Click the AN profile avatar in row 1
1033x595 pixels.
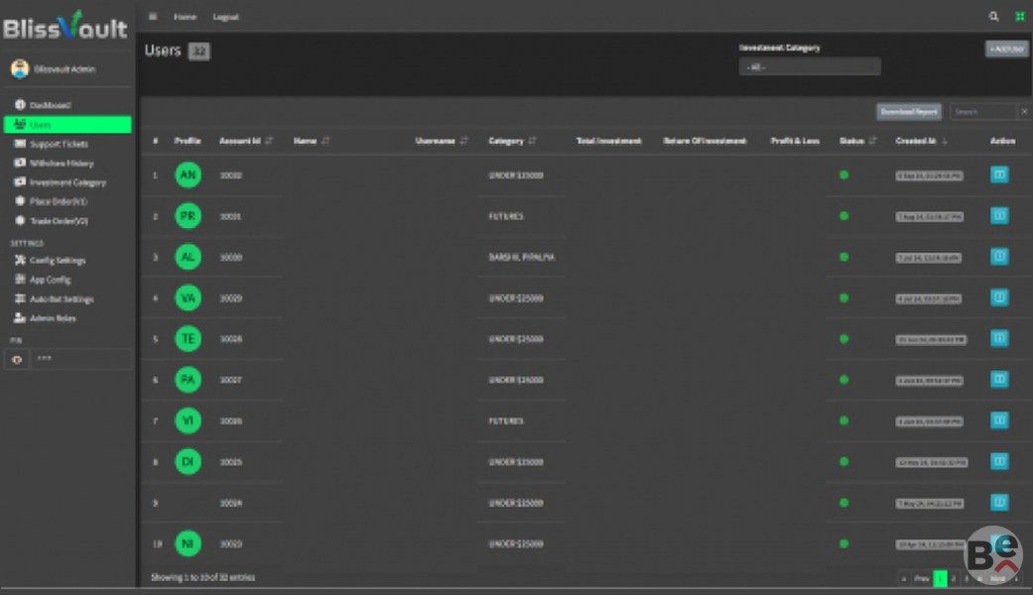188,176
